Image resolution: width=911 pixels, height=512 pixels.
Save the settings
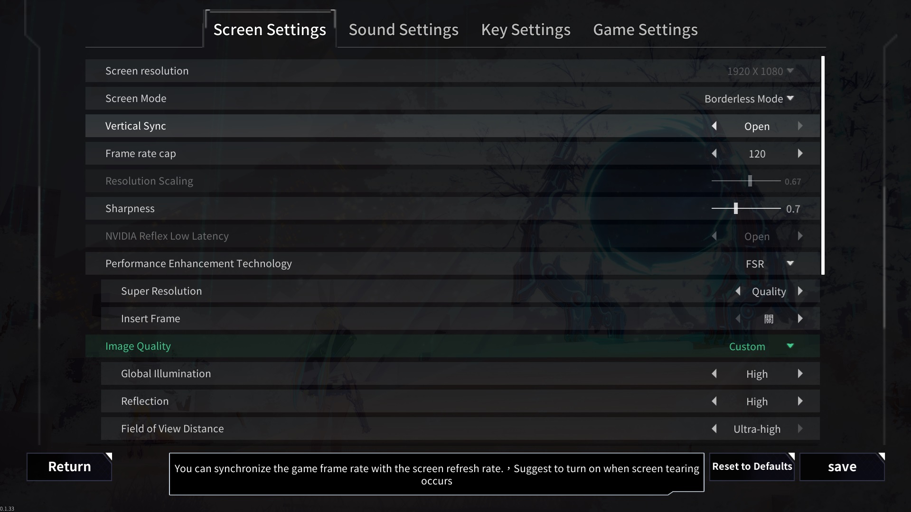[842, 467]
